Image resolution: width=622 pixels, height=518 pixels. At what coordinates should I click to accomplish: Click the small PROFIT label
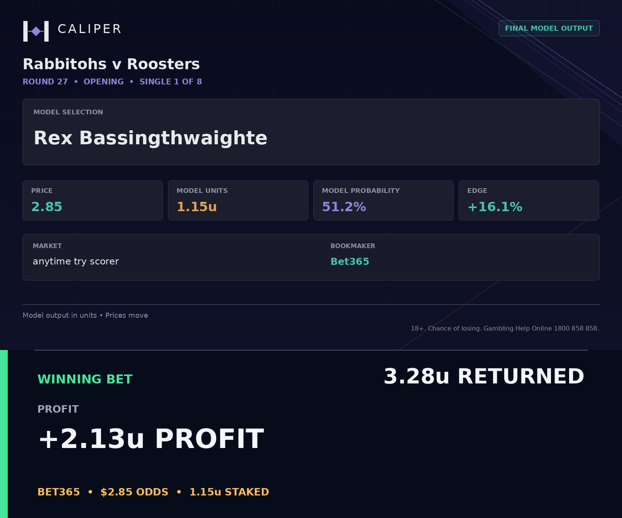click(58, 409)
